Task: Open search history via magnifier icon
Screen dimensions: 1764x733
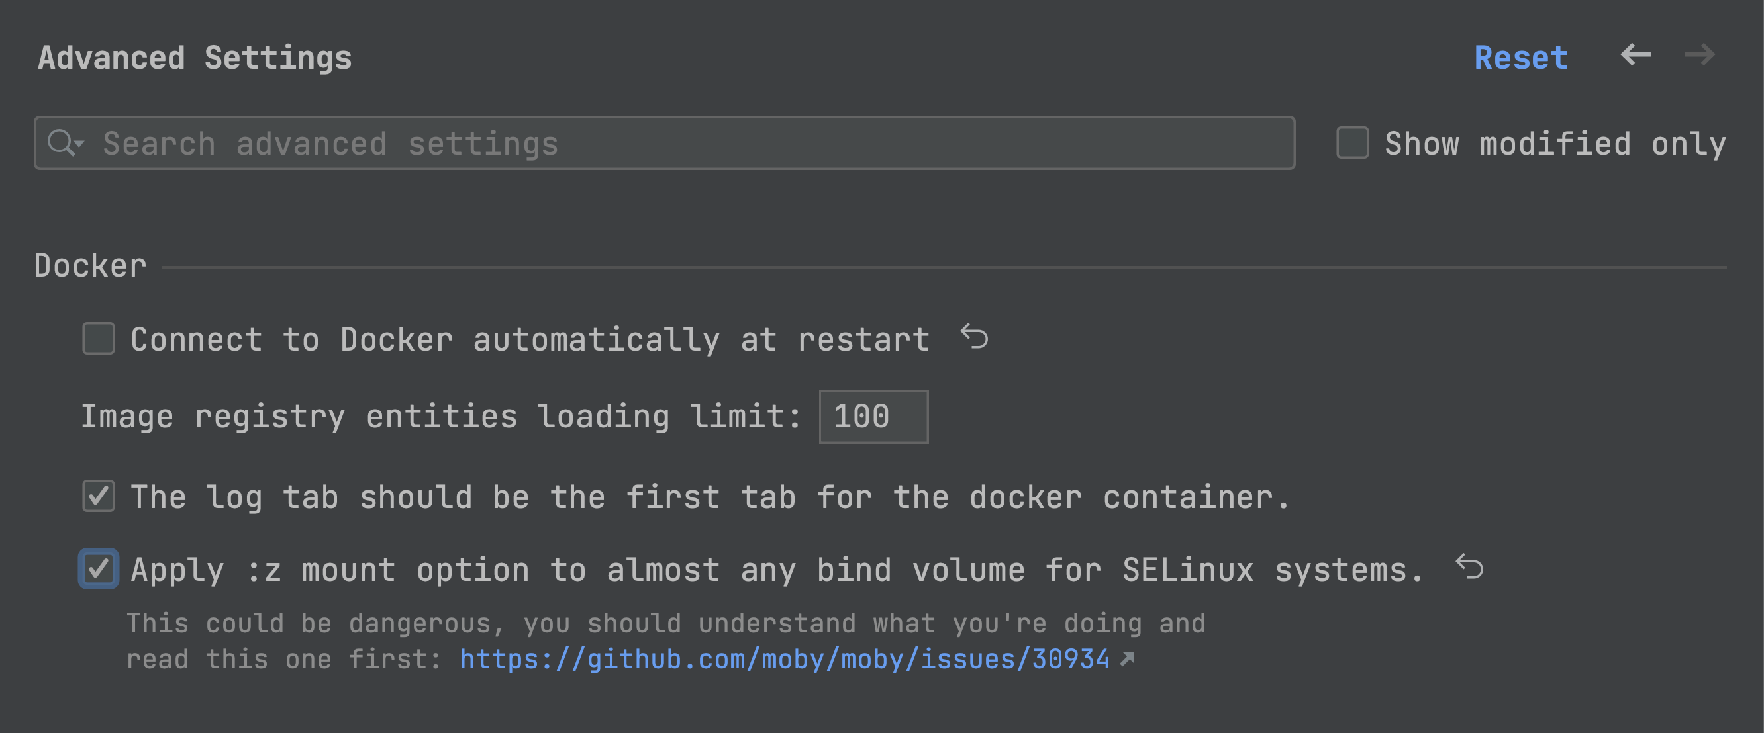Action: [x=64, y=144]
